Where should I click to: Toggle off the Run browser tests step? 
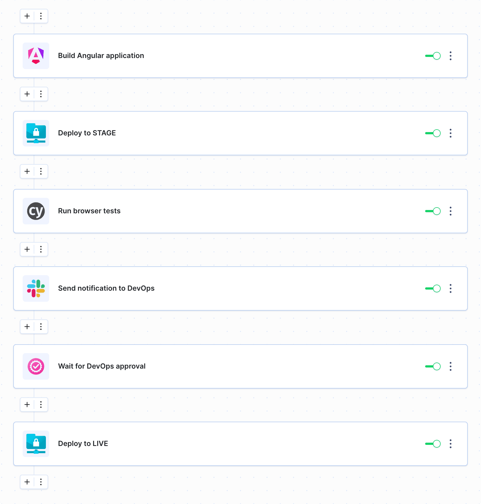[432, 211]
